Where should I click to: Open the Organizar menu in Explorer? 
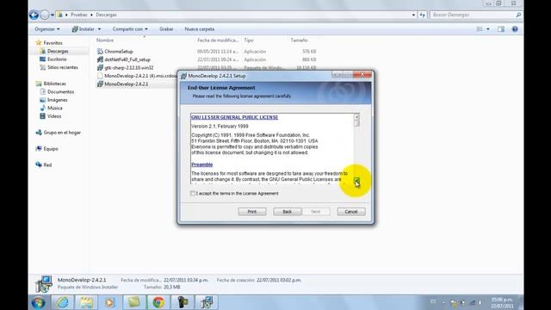[x=47, y=29]
